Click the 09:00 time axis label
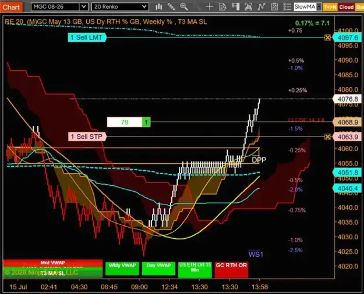 coord(139,287)
